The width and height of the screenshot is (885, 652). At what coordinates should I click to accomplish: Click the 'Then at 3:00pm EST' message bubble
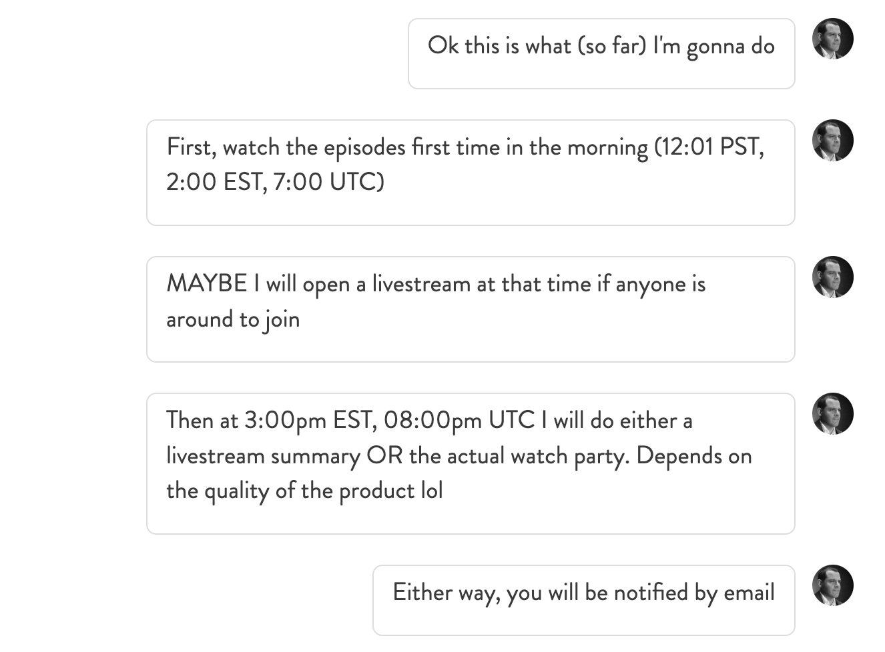point(471,463)
